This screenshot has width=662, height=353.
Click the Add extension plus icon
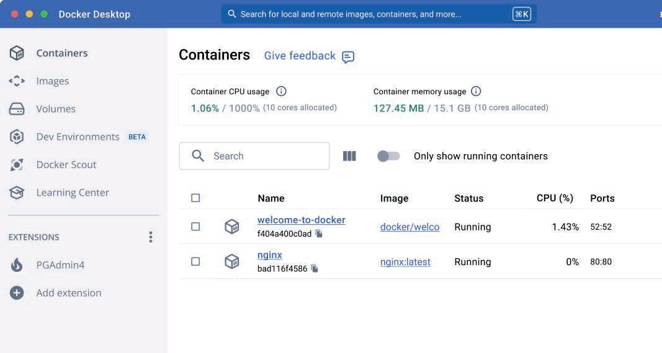17,293
